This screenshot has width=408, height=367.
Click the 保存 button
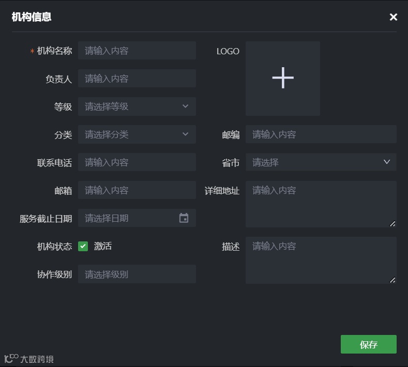368,344
